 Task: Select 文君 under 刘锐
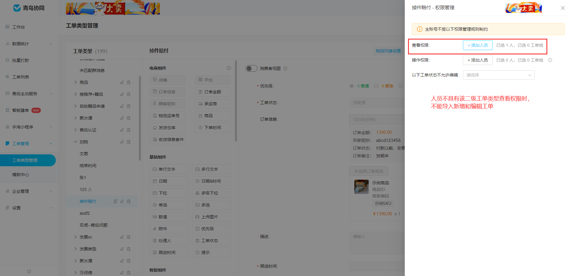point(84,154)
